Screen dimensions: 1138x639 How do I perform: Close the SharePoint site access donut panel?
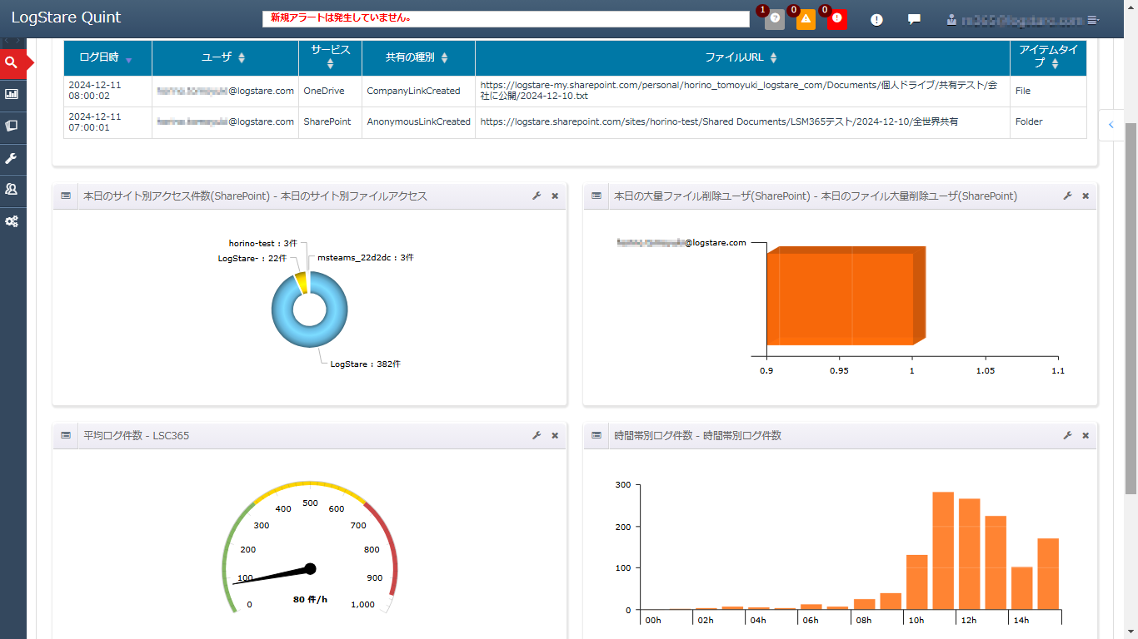pyautogui.click(x=555, y=196)
